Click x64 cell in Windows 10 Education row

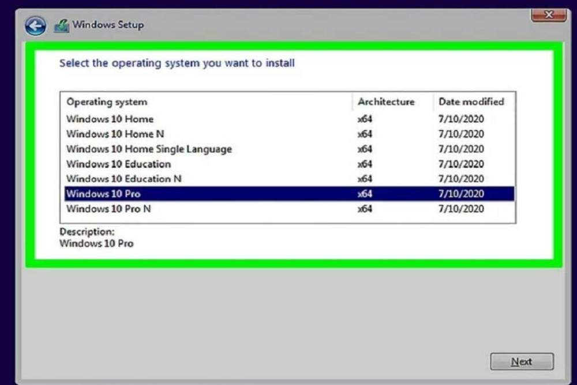(x=365, y=164)
